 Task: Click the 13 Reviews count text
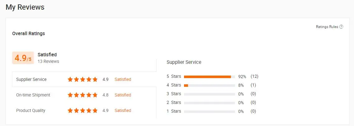pos(48,61)
